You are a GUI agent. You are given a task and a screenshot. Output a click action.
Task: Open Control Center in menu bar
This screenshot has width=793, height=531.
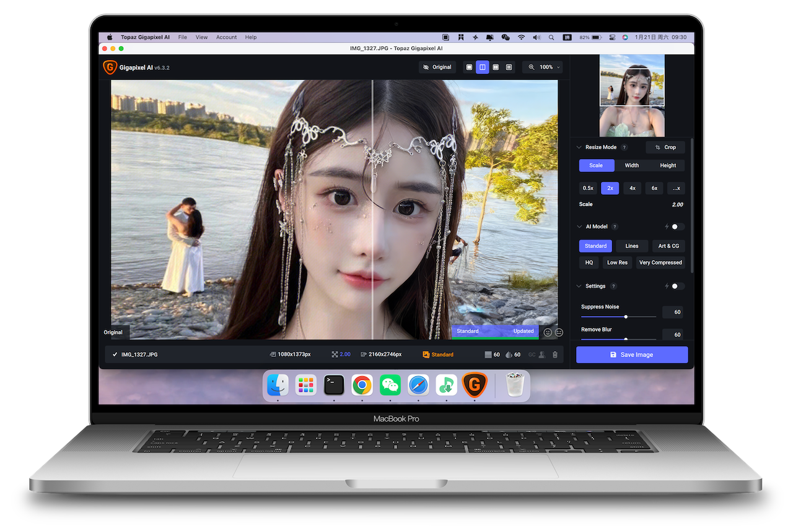(x=611, y=37)
